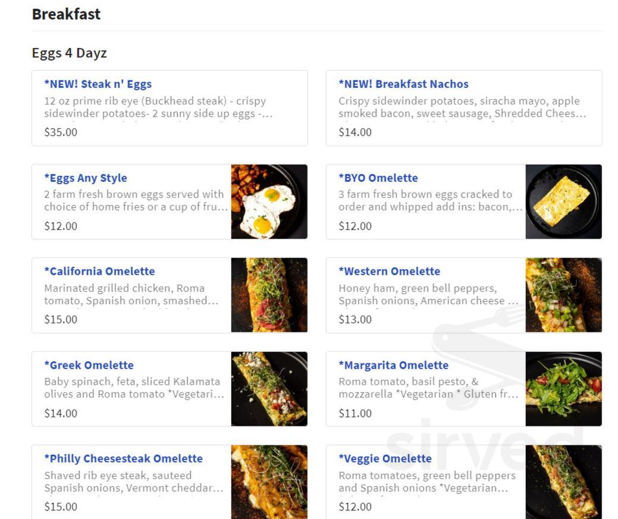Click the *Eggs Any Style title
618x519 pixels.
click(86, 178)
